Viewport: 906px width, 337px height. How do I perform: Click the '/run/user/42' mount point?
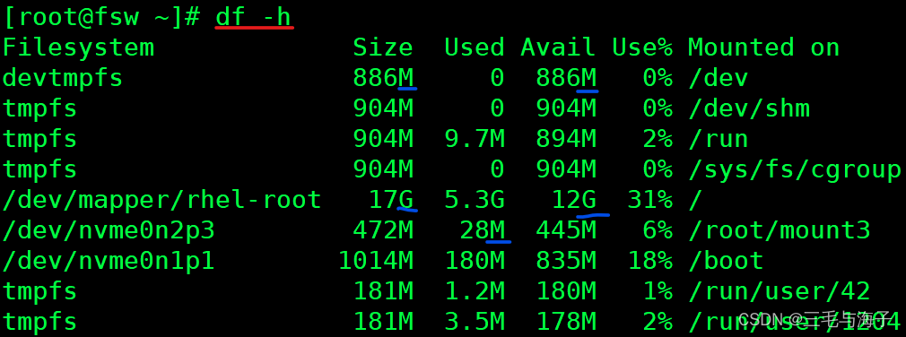[x=779, y=292]
